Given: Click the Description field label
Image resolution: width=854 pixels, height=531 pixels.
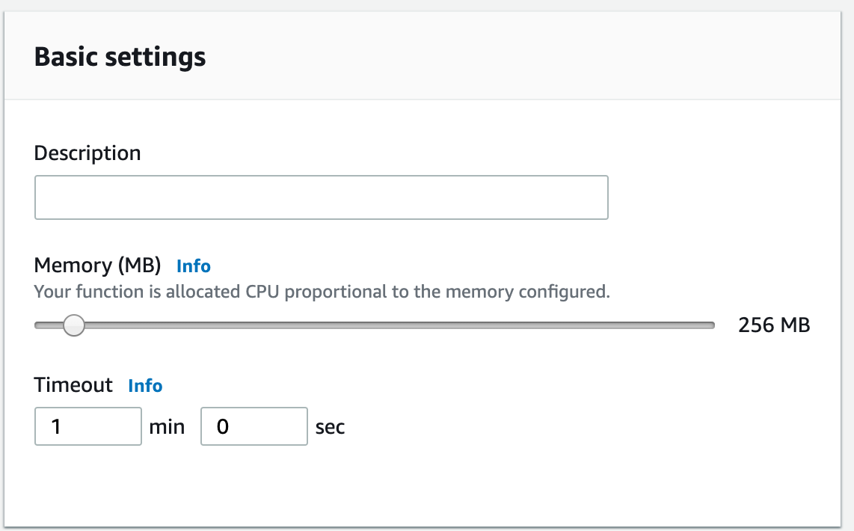Looking at the screenshot, I should coord(87,153).
